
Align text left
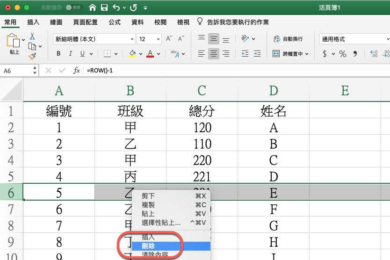202,53
